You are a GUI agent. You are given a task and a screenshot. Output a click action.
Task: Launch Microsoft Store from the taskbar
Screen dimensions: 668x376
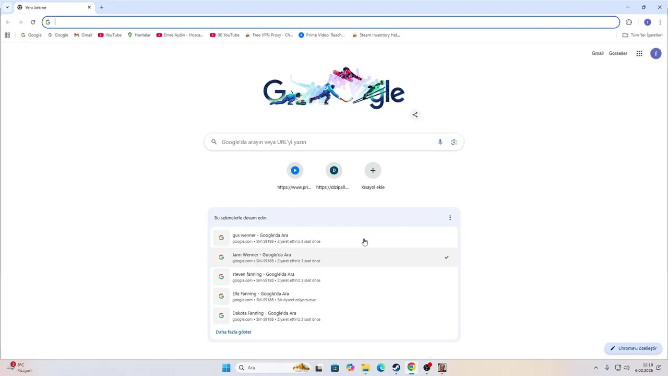coord(335,368)
